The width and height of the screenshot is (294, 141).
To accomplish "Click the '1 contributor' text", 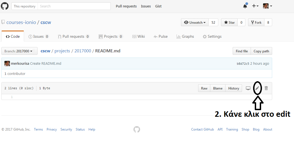I will (x=15, y=74).
